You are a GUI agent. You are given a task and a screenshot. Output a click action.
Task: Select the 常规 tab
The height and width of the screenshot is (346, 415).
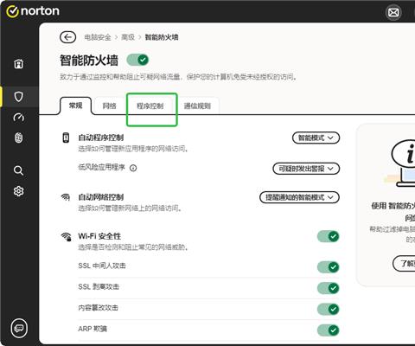pos(76,106)
